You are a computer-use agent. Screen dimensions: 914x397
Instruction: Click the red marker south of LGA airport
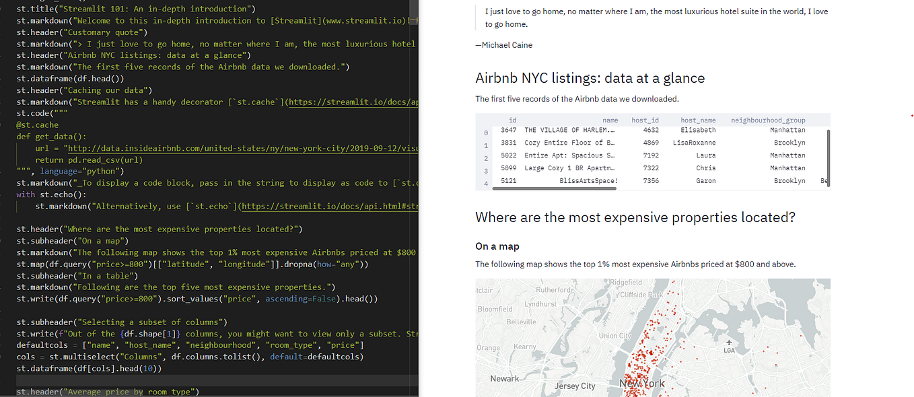click(x=696, y=358)
